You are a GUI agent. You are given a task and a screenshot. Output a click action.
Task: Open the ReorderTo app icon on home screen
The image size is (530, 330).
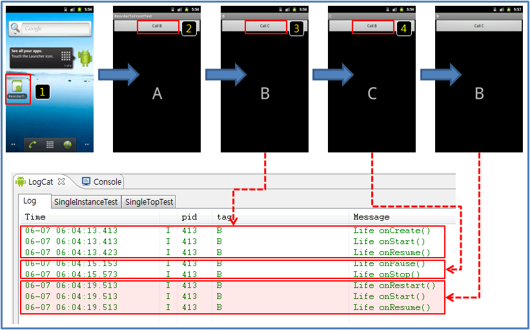click(x=17, y=89)
